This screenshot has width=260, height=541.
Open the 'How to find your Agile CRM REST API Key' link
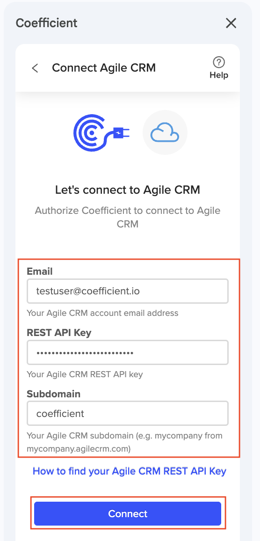(130, 471)
